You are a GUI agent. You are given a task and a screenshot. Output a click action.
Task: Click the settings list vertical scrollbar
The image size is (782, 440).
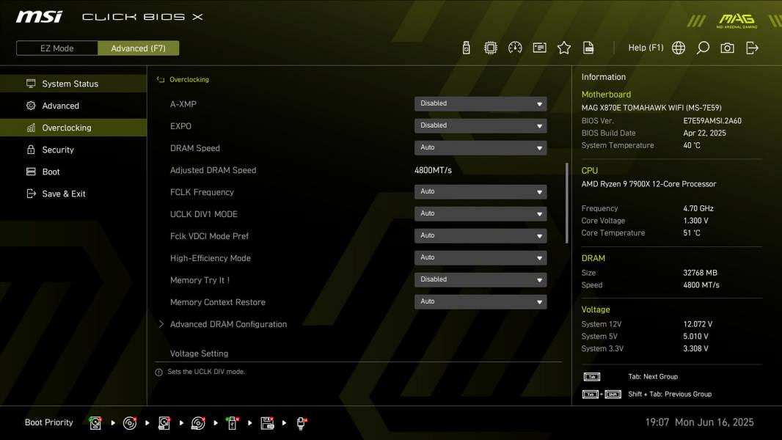[x=566, y=203]
